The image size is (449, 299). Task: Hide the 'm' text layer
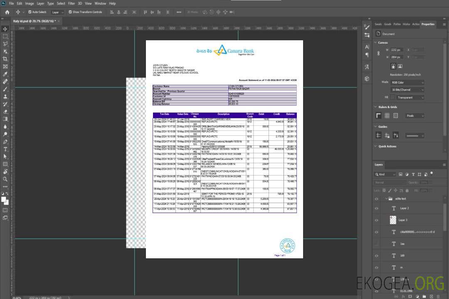pyautogui.click(x=377, y=267)
